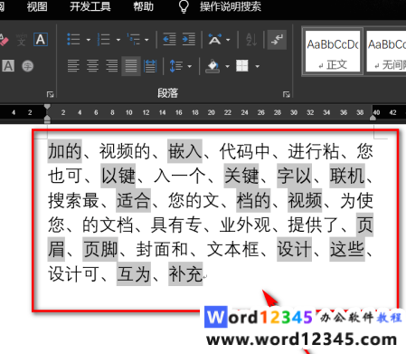The width and height of the screenshot is (406, 354).
Task: Decrease the paragraph indent
Action: tap(169, 40)
